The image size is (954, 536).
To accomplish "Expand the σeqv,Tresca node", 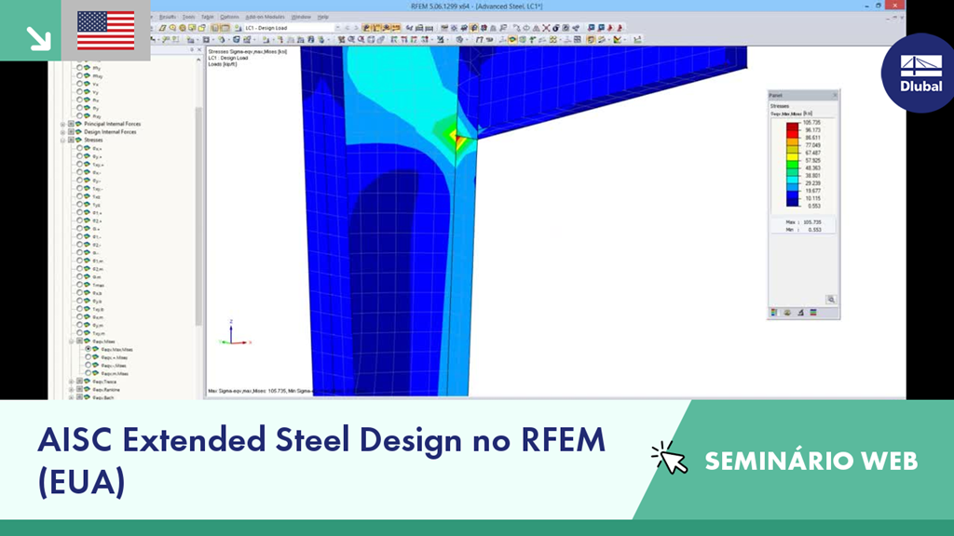I will pyautogui.click(x=72, y=382).
